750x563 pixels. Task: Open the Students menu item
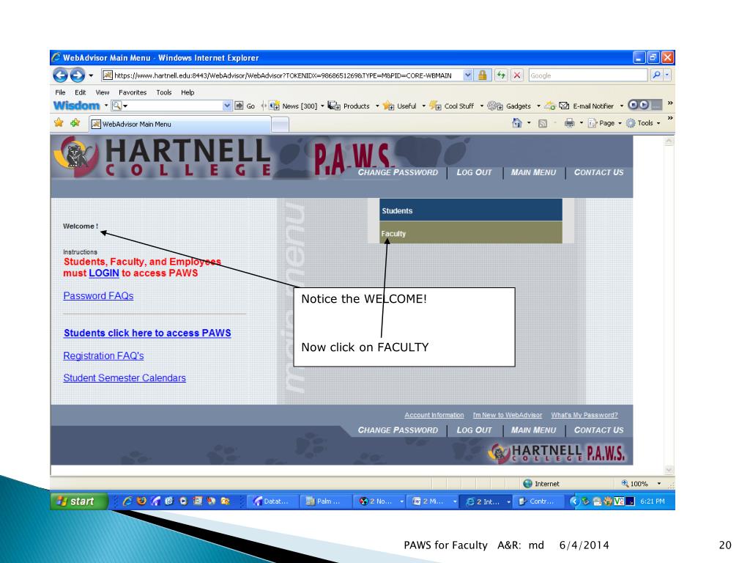[471, 210]
